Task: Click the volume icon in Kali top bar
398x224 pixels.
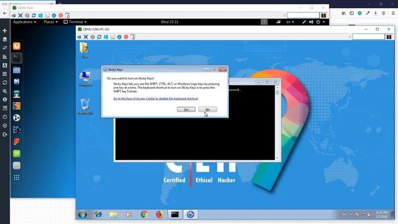Action: point(311,22)
